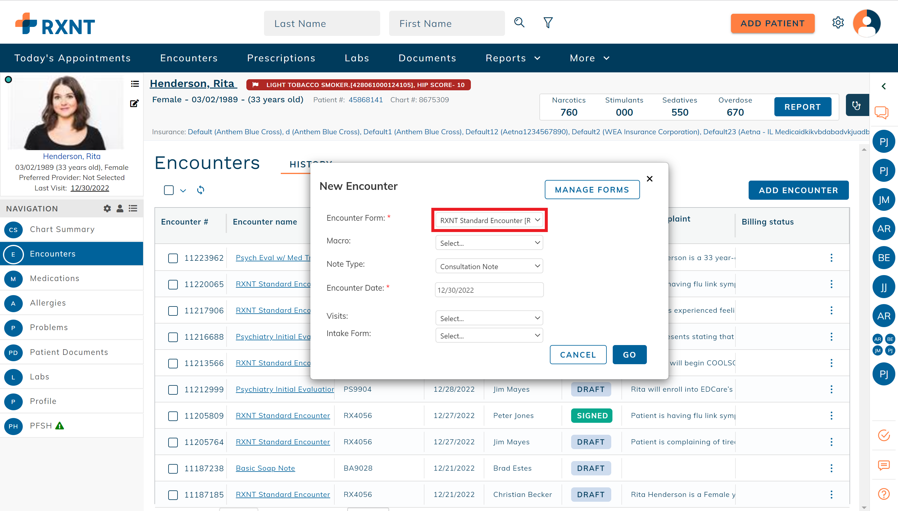Click the PFSH warning triangle icon

tap(60, 426)
